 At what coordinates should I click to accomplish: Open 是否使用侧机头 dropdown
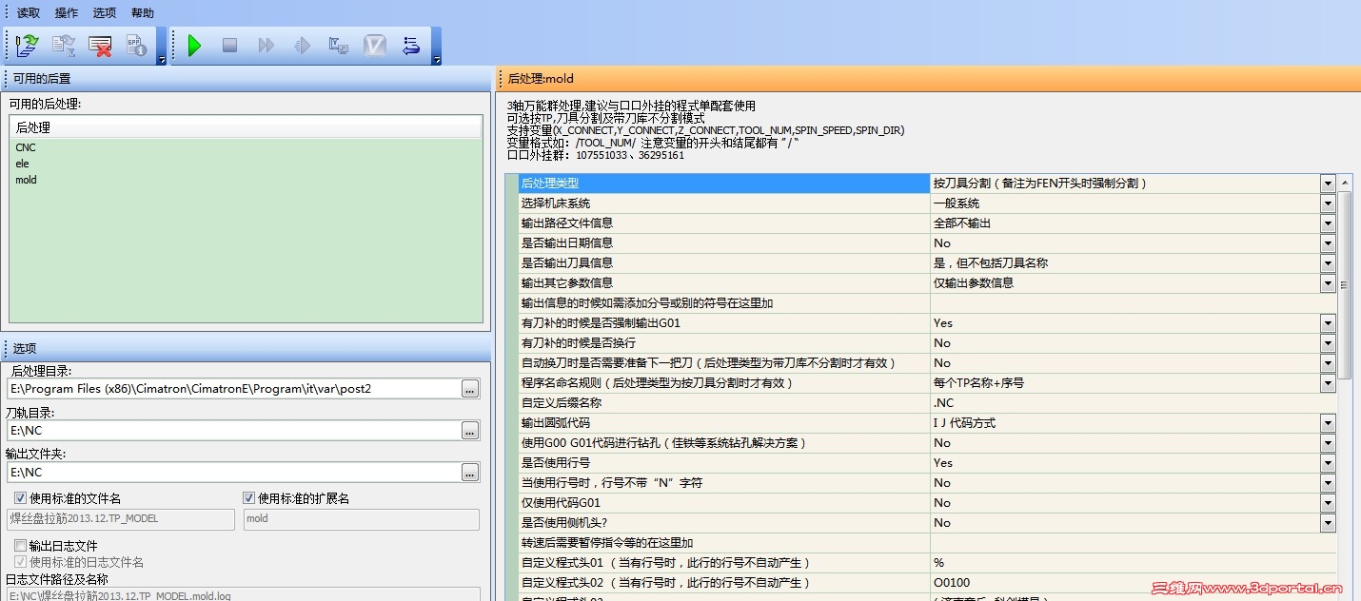pos(1328,523)
